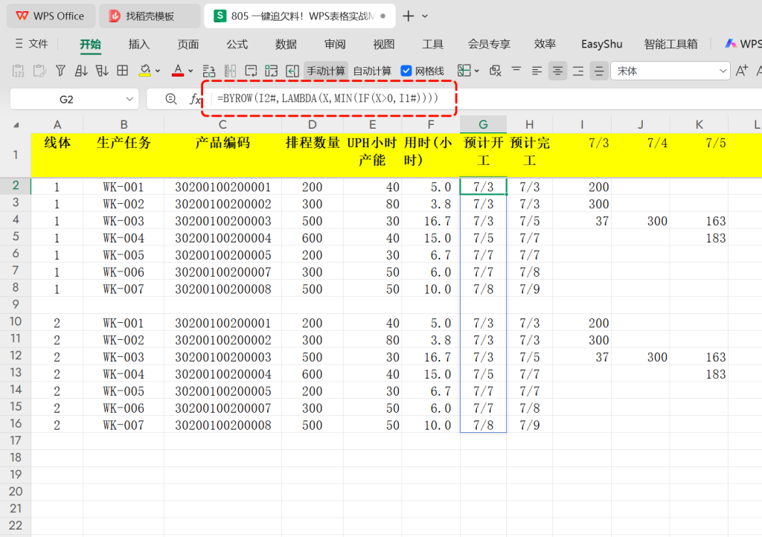Apply the yellow fill color bucket
762x537 pixels.
(145, 71)
